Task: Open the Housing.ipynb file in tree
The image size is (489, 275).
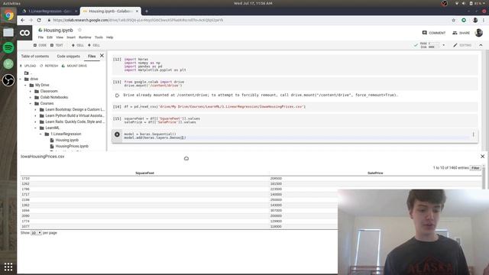Action: pos(66,140)
